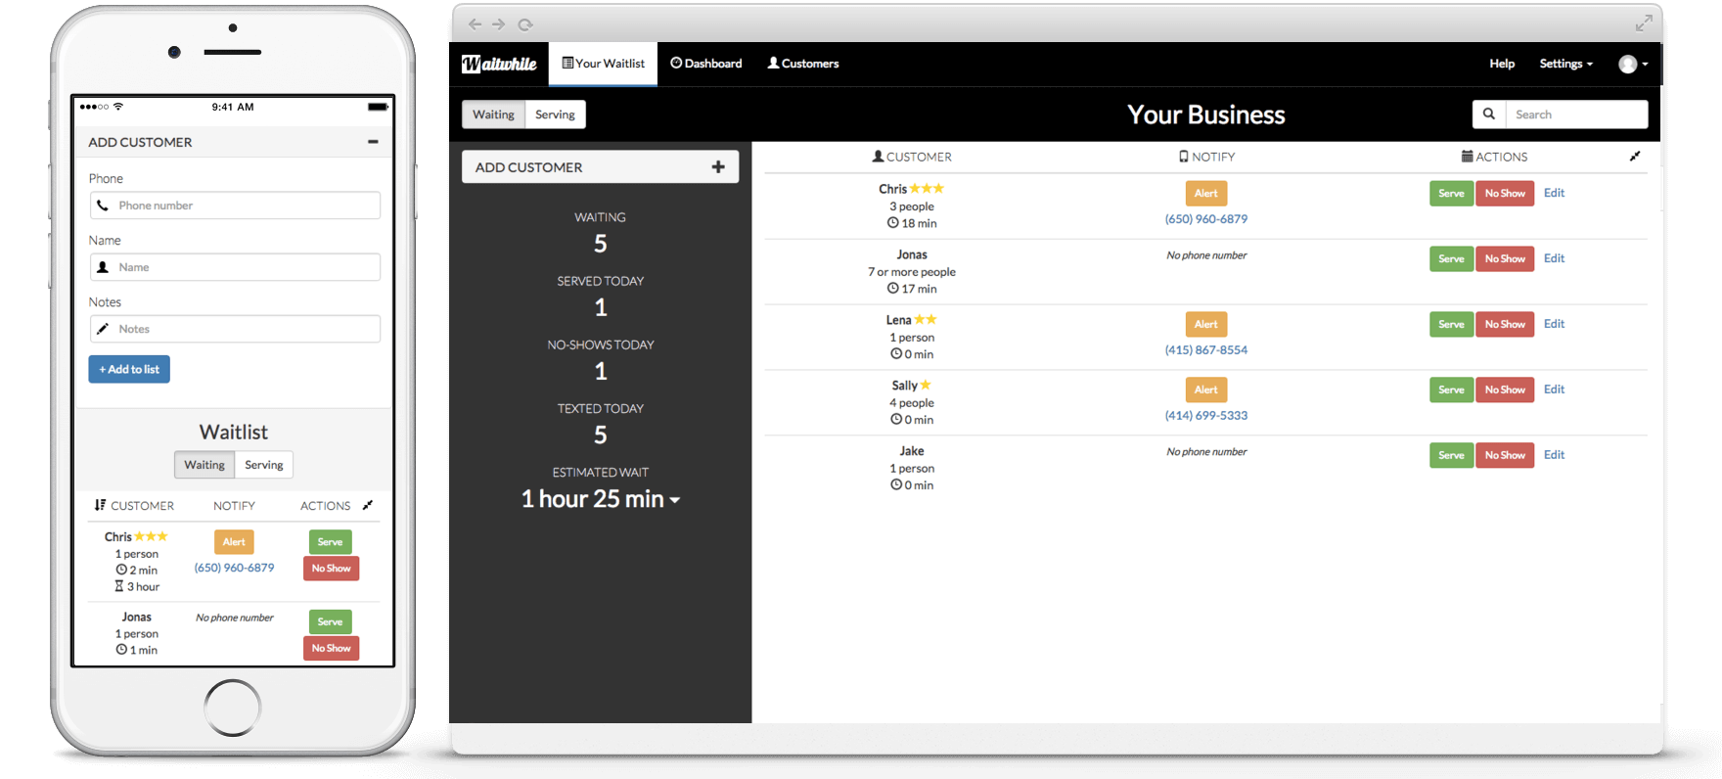Switch to Serving view on phone
1722x779 pixels.
(264, 465)
